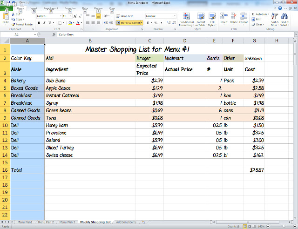Open Find & Select binoculars
The height and width of the screenshot is (229, 298).
click(284, 20)
